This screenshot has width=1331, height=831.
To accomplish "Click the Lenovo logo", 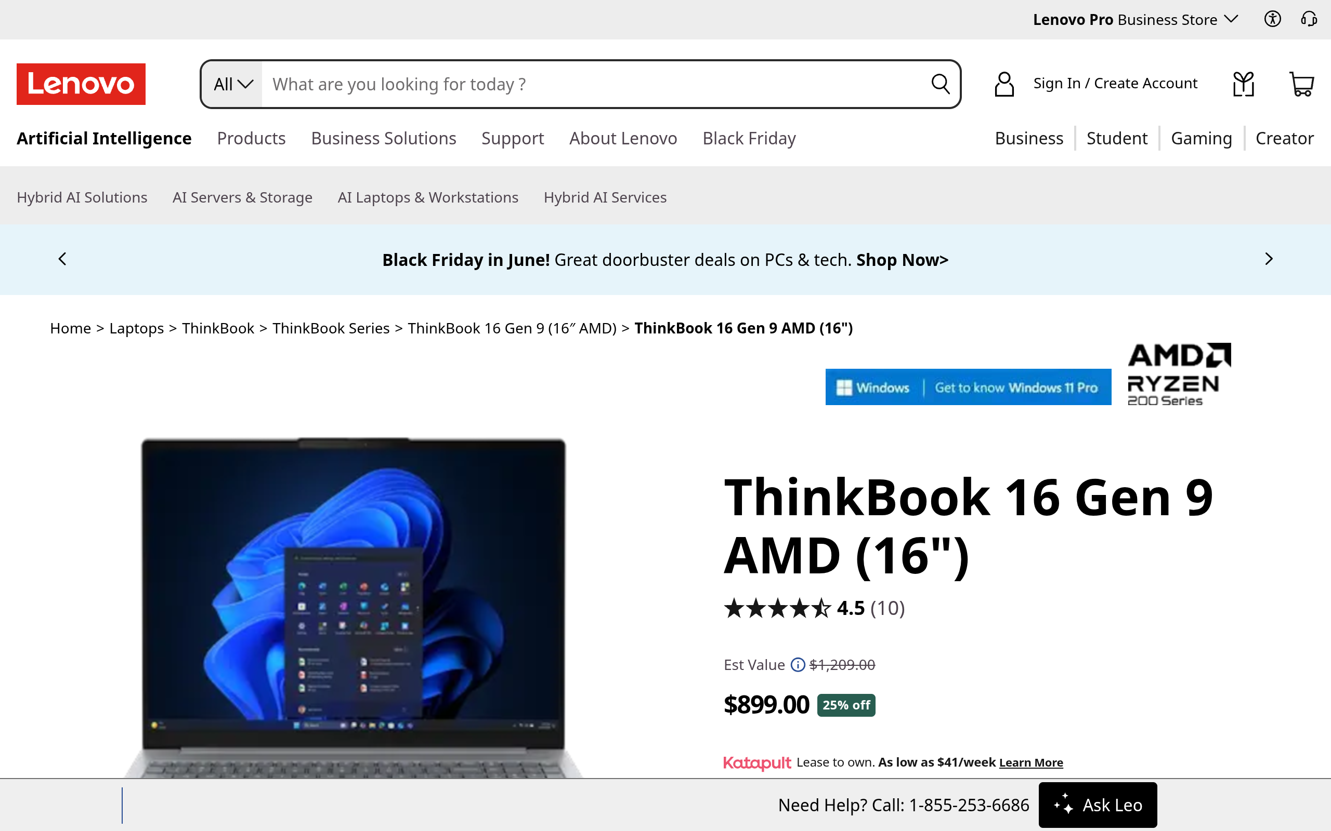I will [x=81, y=84].
